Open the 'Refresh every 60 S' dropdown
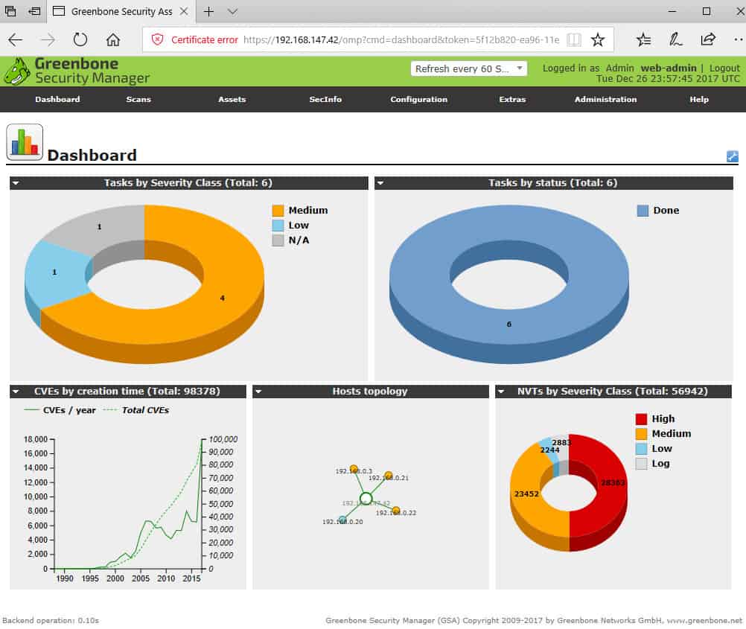Screen dimensions: 746x629 pos(469,68)
